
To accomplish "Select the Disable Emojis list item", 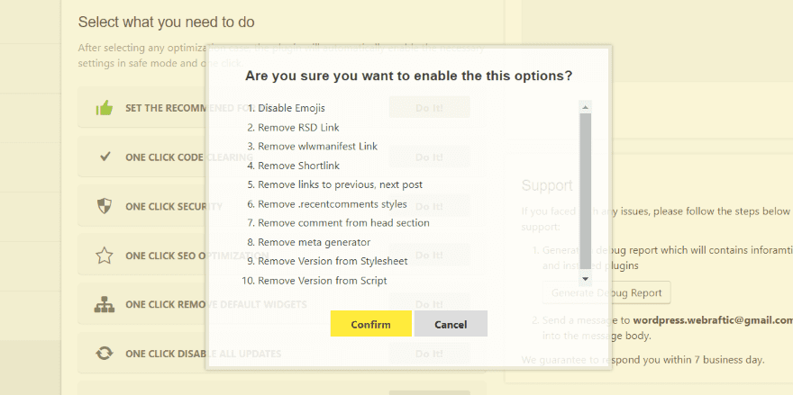I will pyautogui.click(x=291, y=108).
